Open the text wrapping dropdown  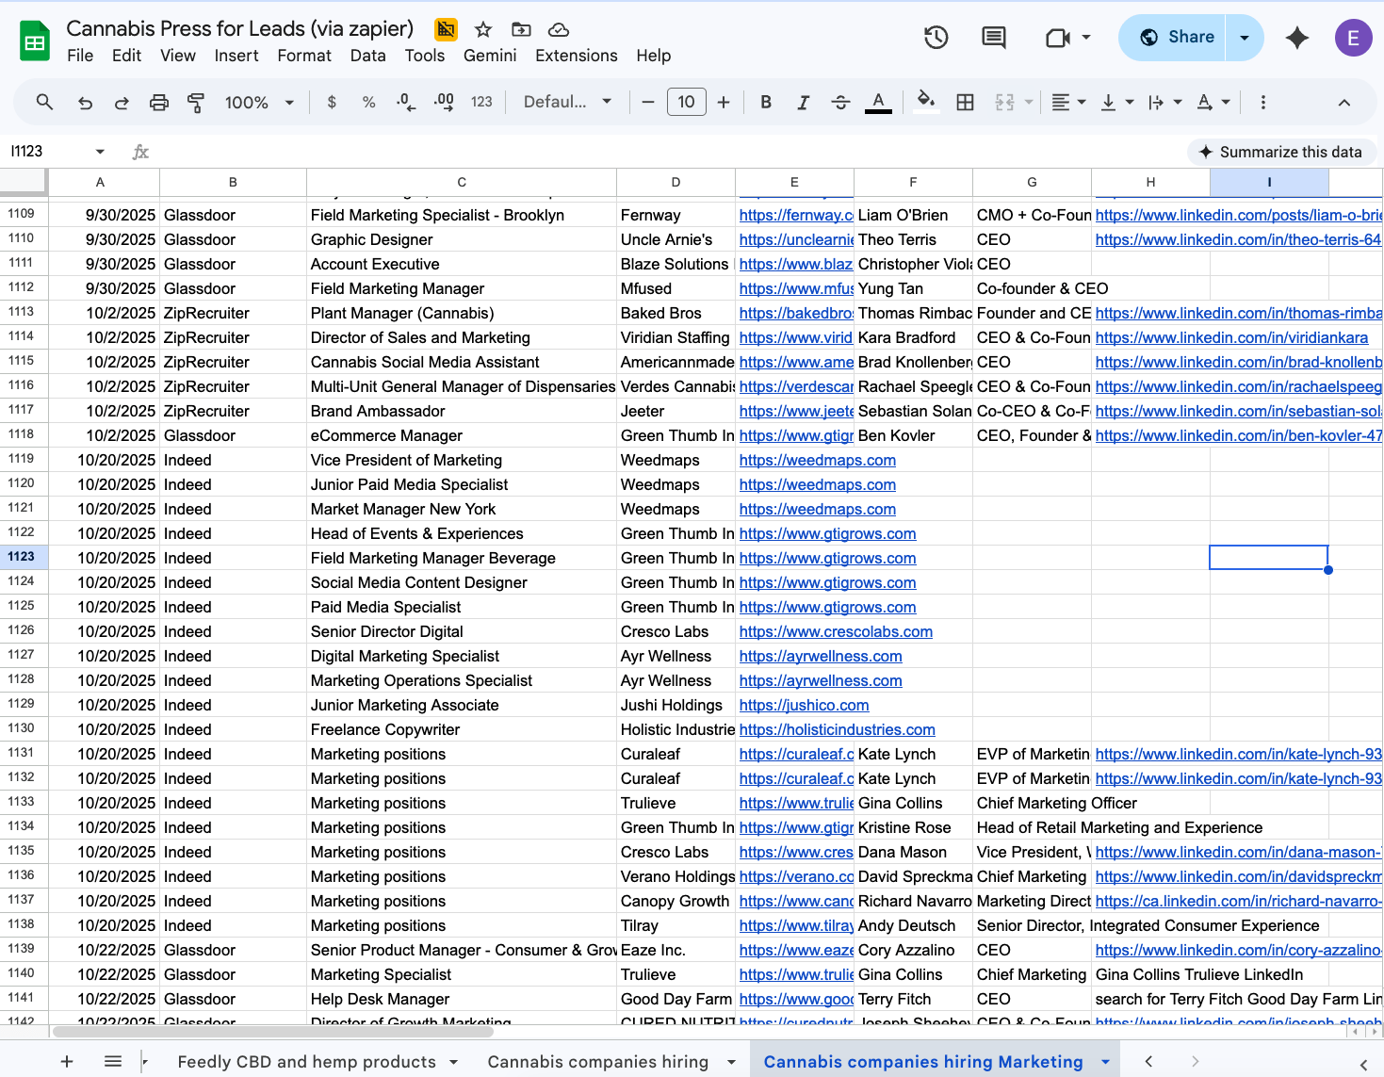tap(1165, 102)
